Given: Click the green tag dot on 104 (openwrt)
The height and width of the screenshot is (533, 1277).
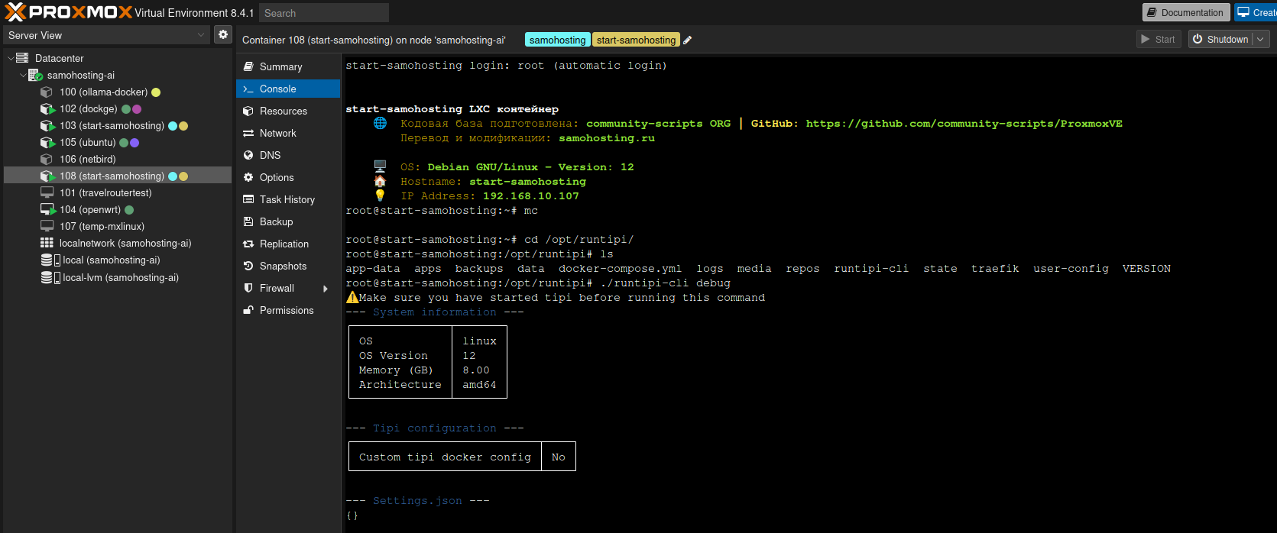Looking at the screenshot, I should [129, 210].
